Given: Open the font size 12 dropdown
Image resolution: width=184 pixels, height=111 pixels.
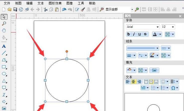Looking at the screenshot, I should pyautogui.click(x=173, y=27).
